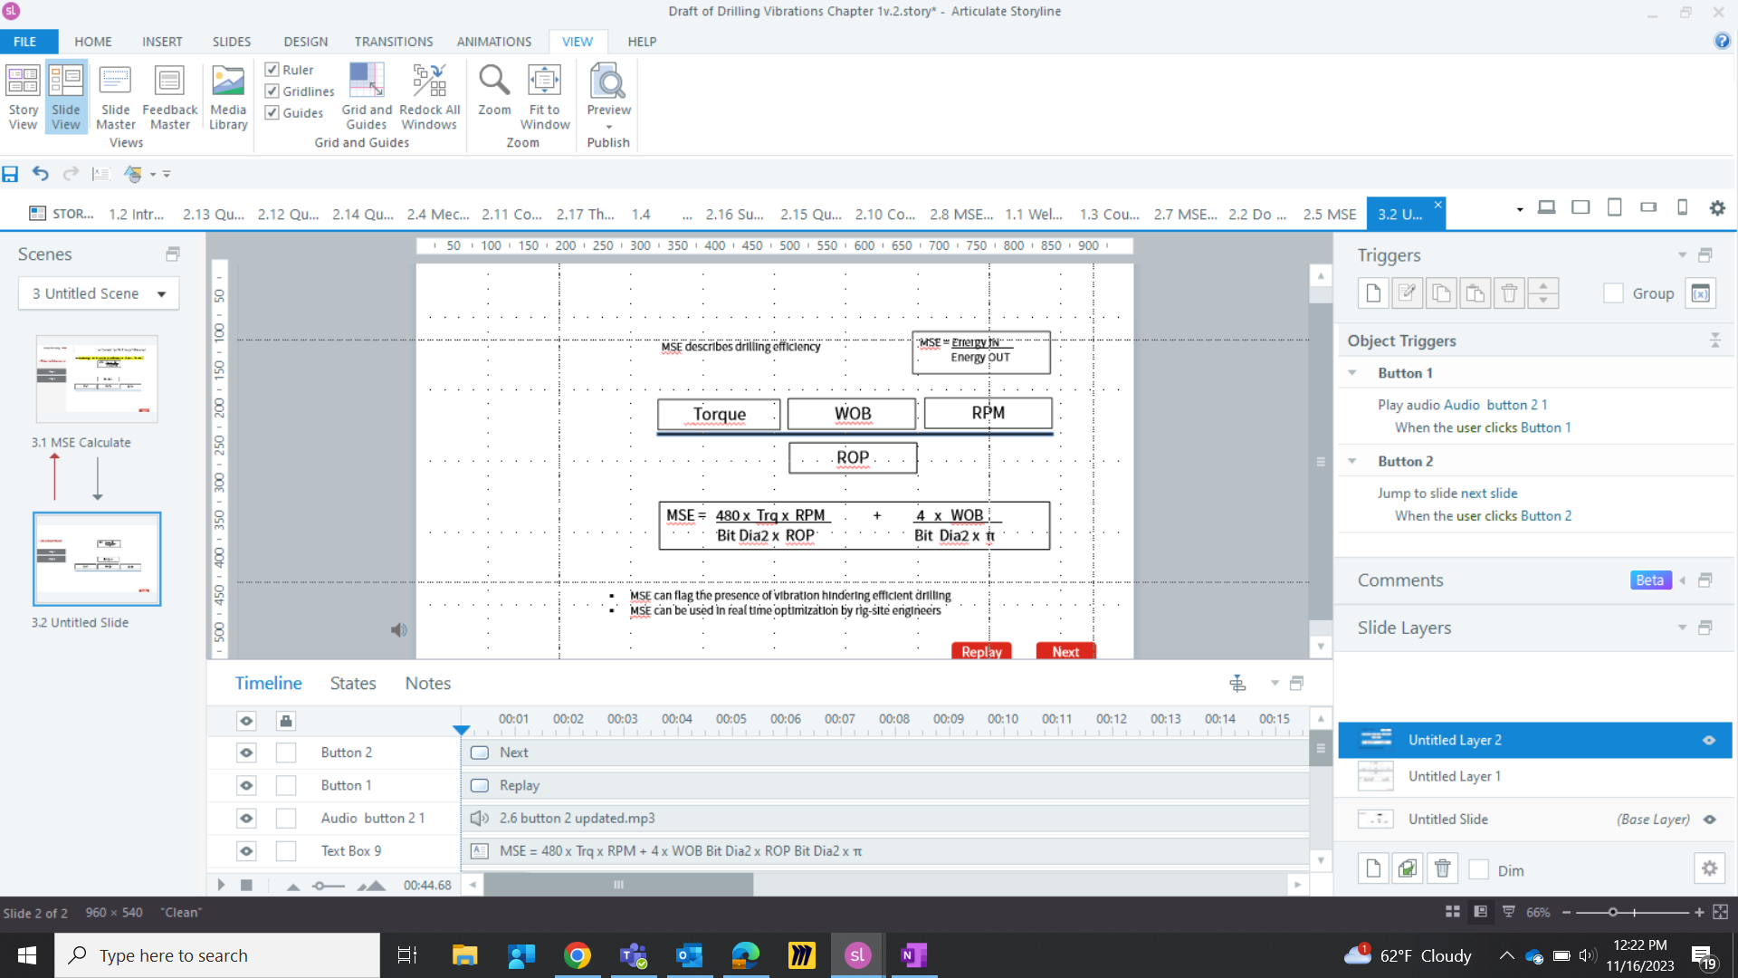
Task: Click the next slide link in trigger
Action: point(1488,494)
